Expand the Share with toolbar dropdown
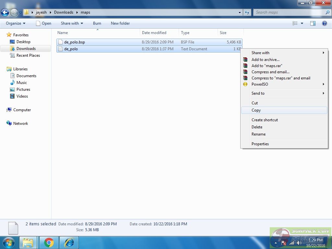This screenshot has height=249, width=332. click(72, 23)
